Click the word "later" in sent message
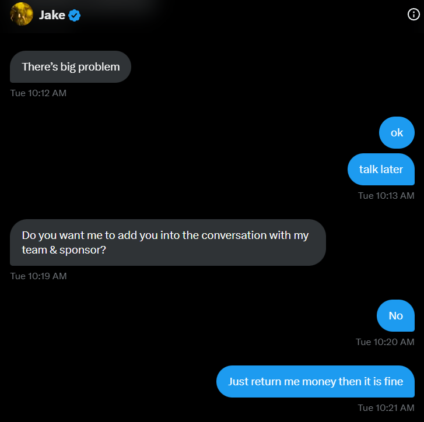 tap(391, 170)
